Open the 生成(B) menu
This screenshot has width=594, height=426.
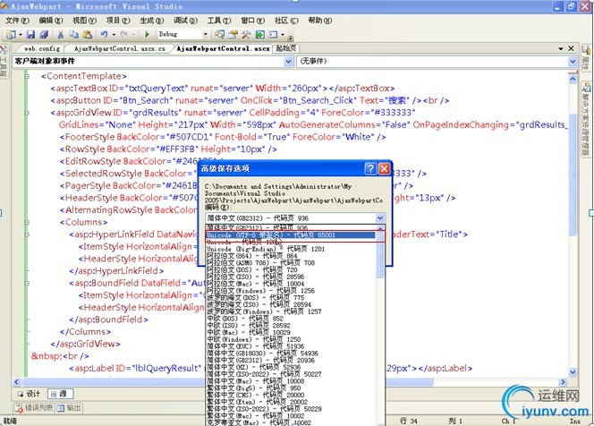152,21
